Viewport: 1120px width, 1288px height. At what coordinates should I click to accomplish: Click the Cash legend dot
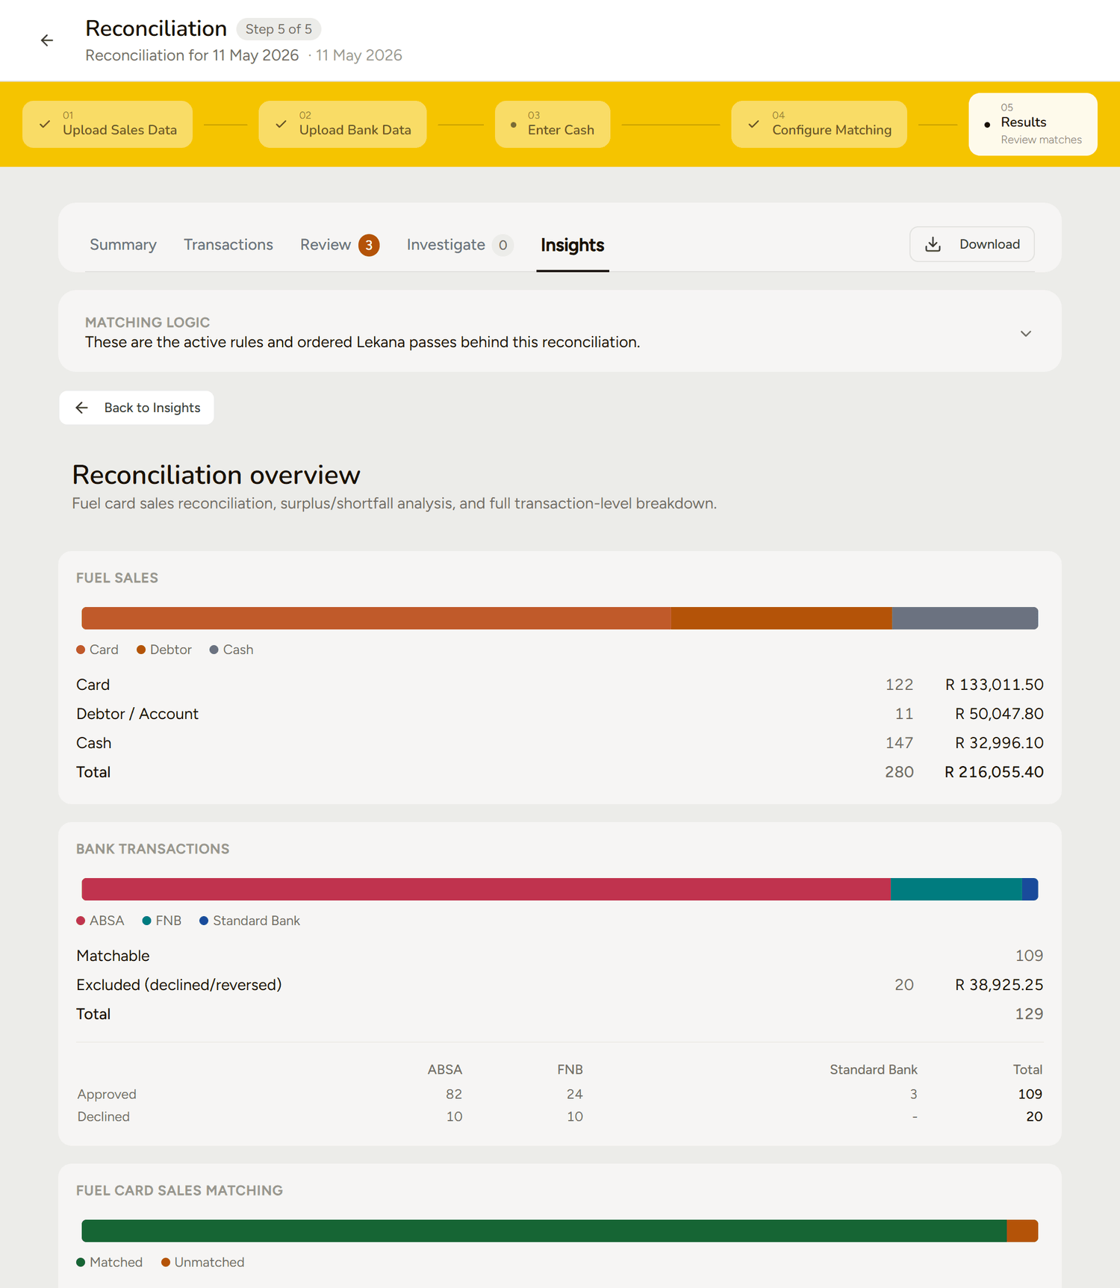[x=214, y=650]
